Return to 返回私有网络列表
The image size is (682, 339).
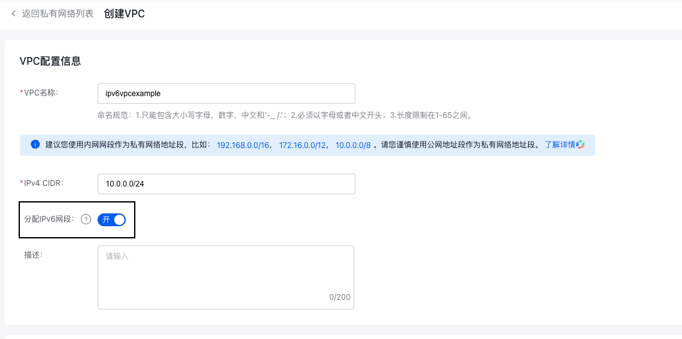pyautogui.click(x=57, y=13)
